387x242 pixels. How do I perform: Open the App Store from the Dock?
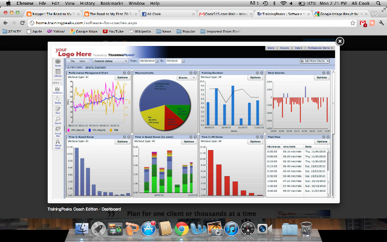(x=148, y=229)
